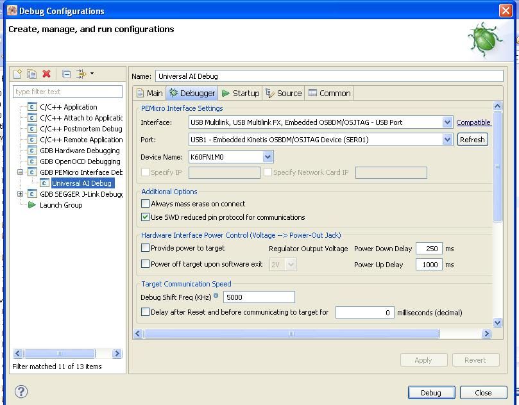
Task: Select C/C++ Remote Application tree entry
Action: pos(81,140)
